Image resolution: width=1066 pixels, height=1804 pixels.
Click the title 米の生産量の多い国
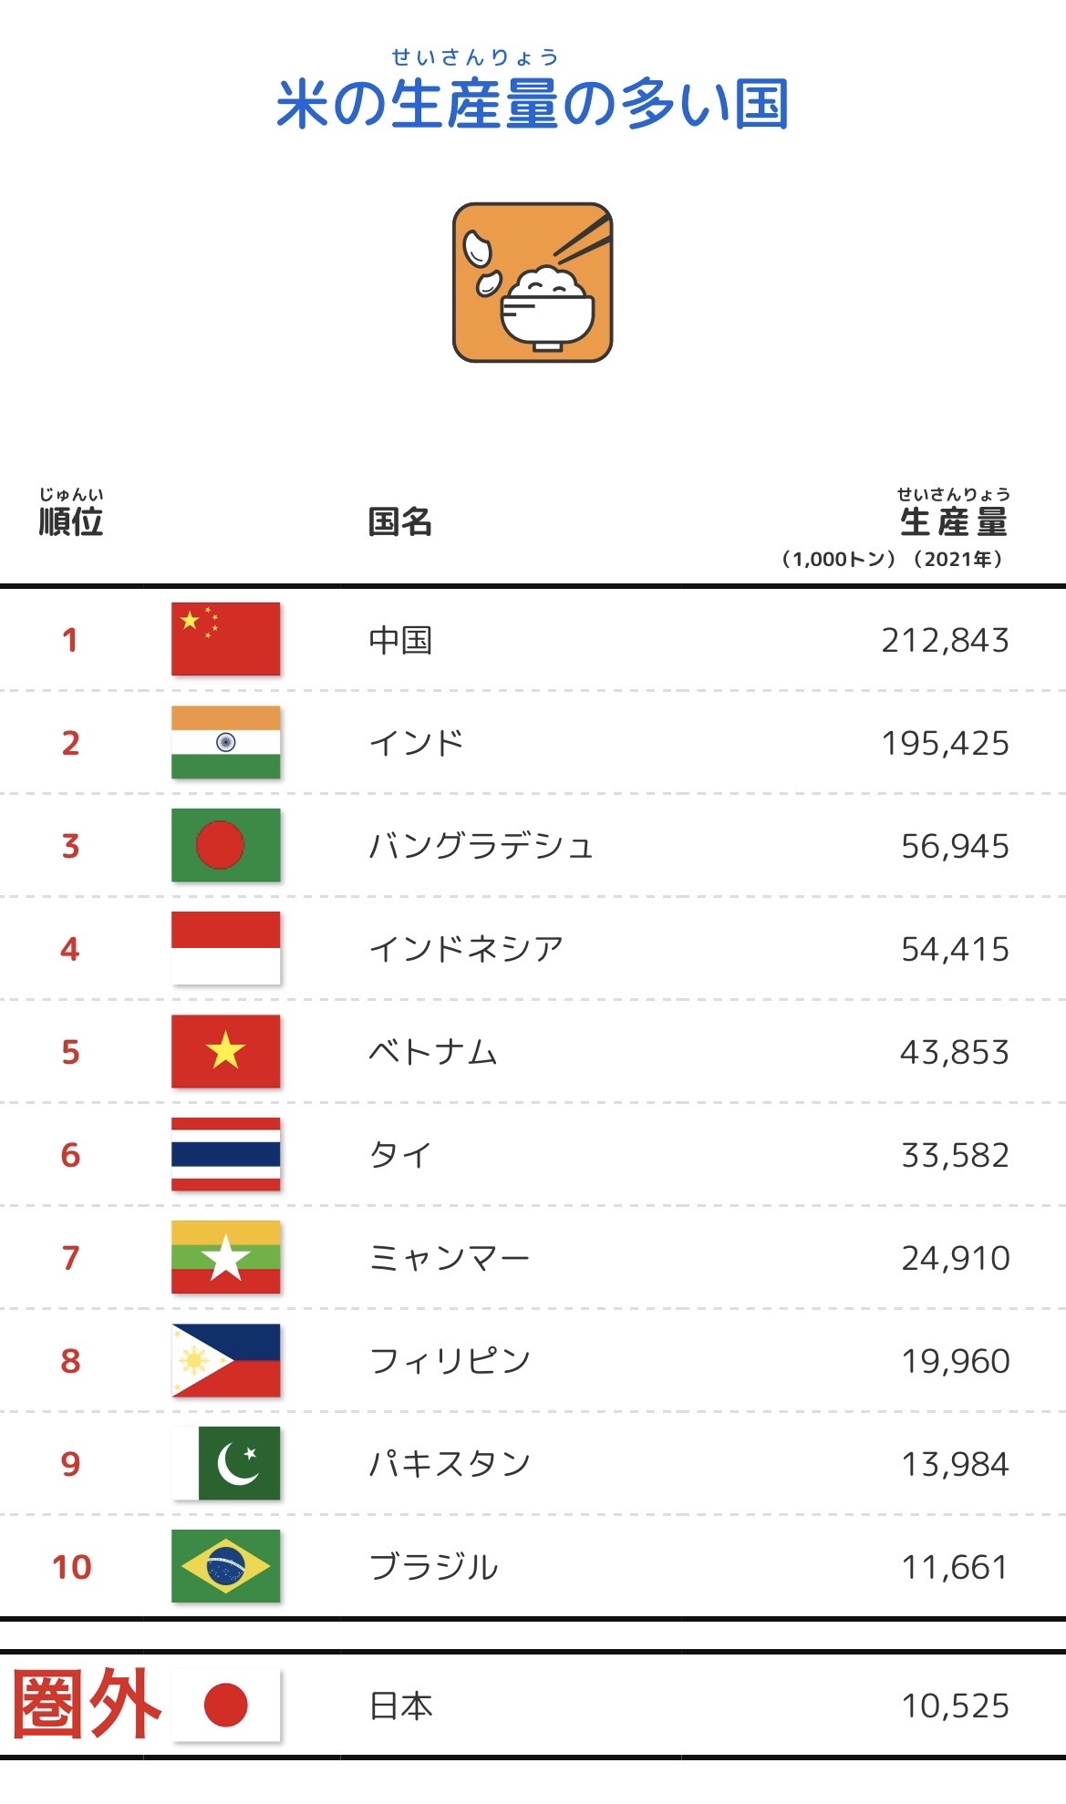tap(533, 104)
